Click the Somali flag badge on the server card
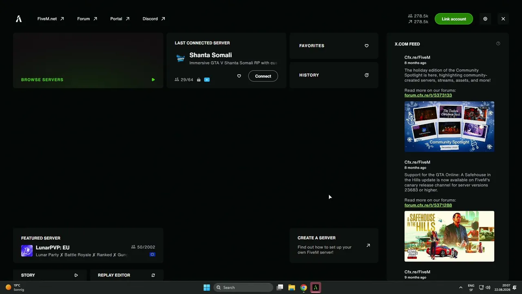The image size is (522, 294). pyautogui.click(x=207, y=80)
